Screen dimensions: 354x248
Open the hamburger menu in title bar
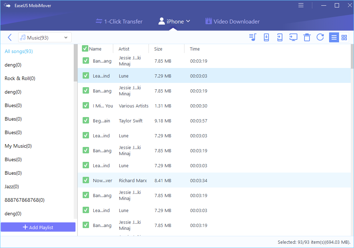pos(301,5)
